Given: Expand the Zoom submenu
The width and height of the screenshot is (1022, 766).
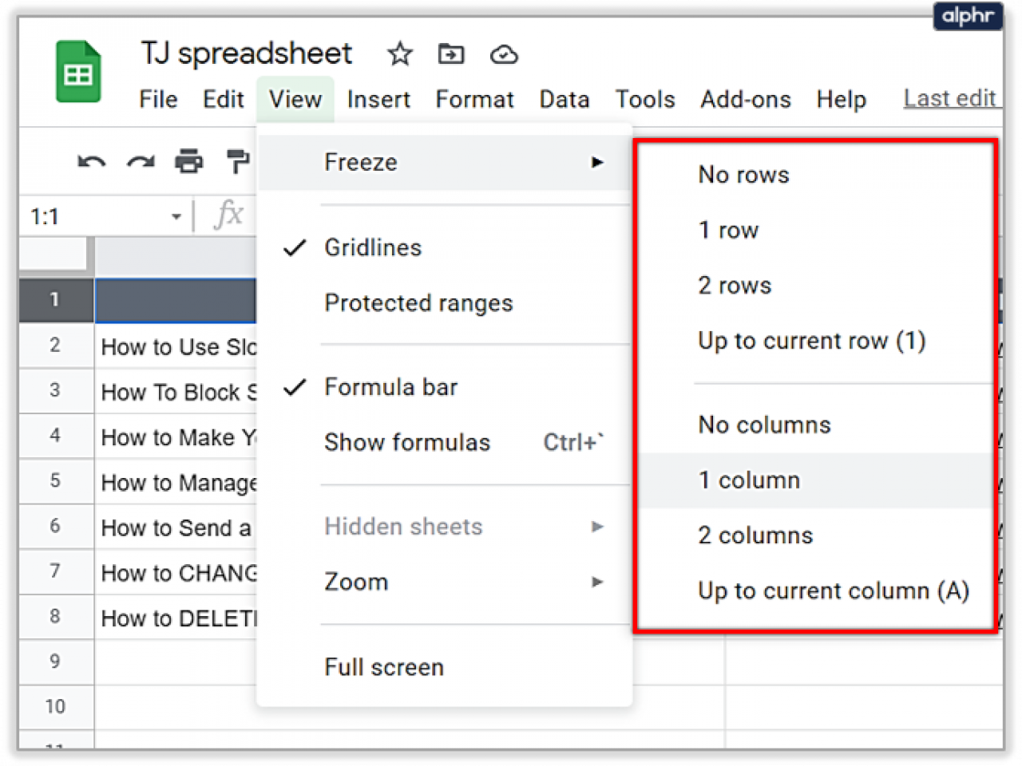Looking at the screenshot, I should tap(356, 582).
